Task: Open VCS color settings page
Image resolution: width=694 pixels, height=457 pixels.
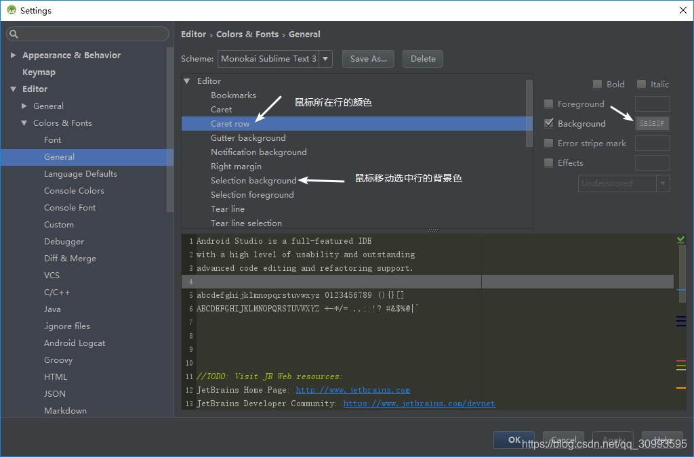Action: point(52,276)
